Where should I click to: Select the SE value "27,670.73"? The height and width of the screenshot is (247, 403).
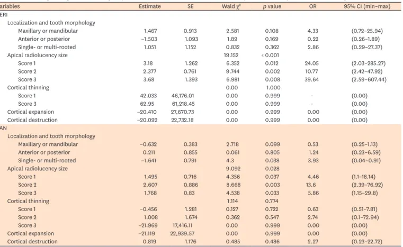(x=183, y=112)
